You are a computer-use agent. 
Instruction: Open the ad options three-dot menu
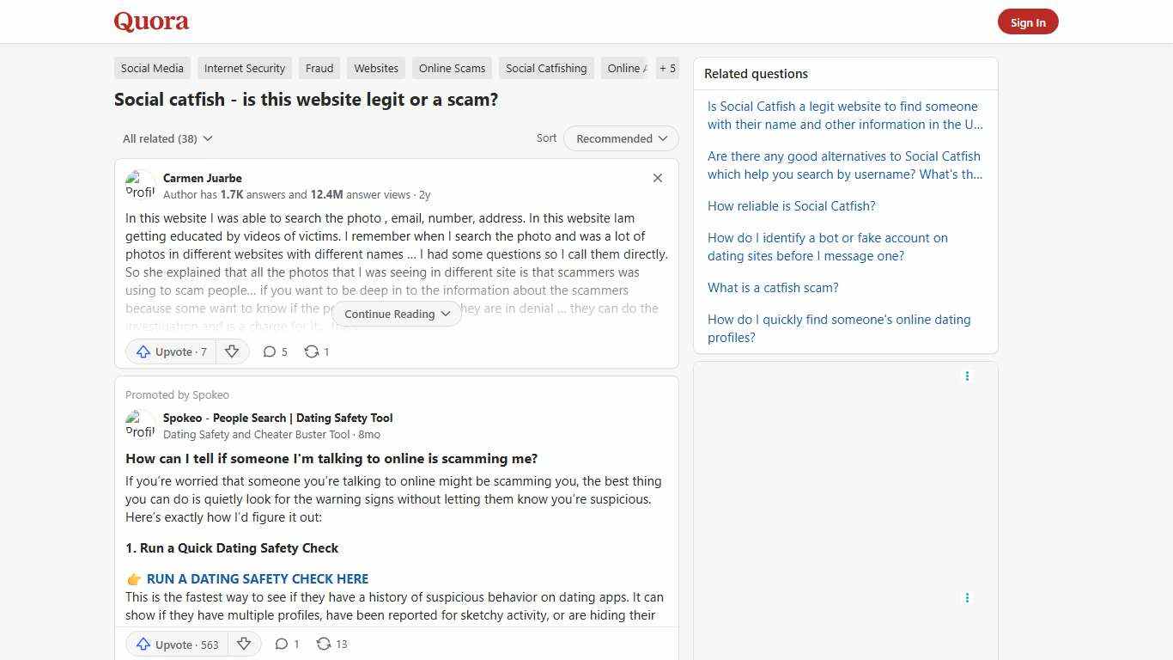967,376
